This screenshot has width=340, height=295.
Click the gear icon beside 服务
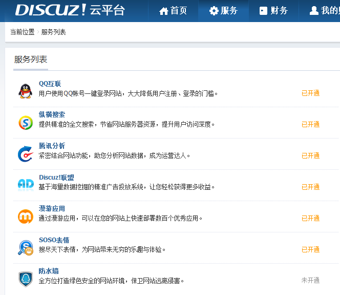point(214,11)
